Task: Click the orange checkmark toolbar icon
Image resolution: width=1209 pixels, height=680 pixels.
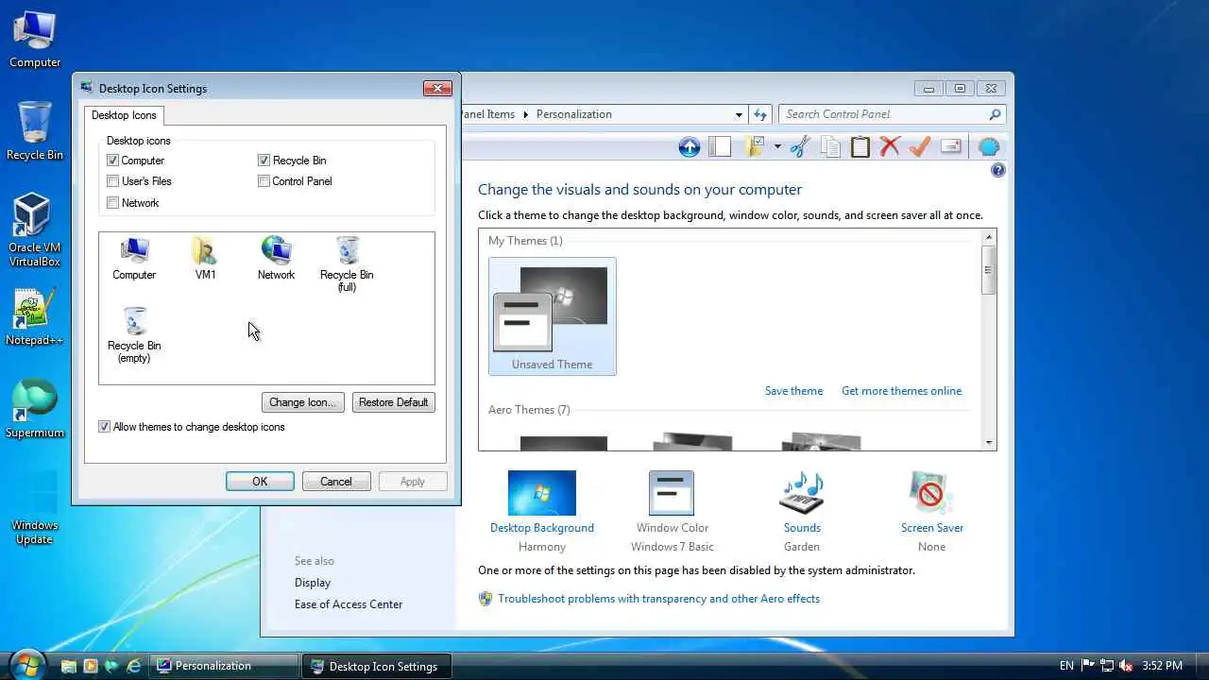Action: click(920, 146)
